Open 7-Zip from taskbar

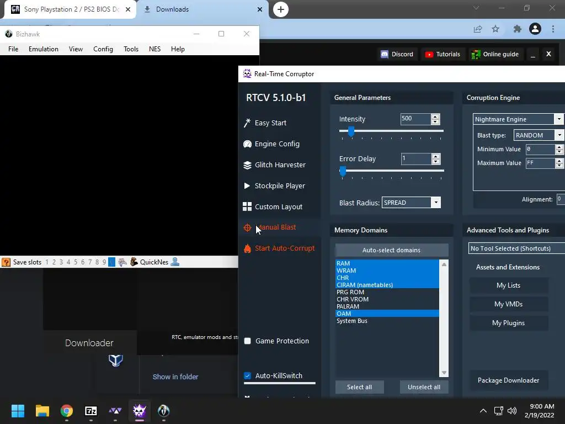coord(91,411)
